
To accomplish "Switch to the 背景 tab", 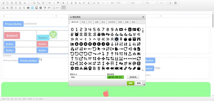I will (x=120, y=22).
